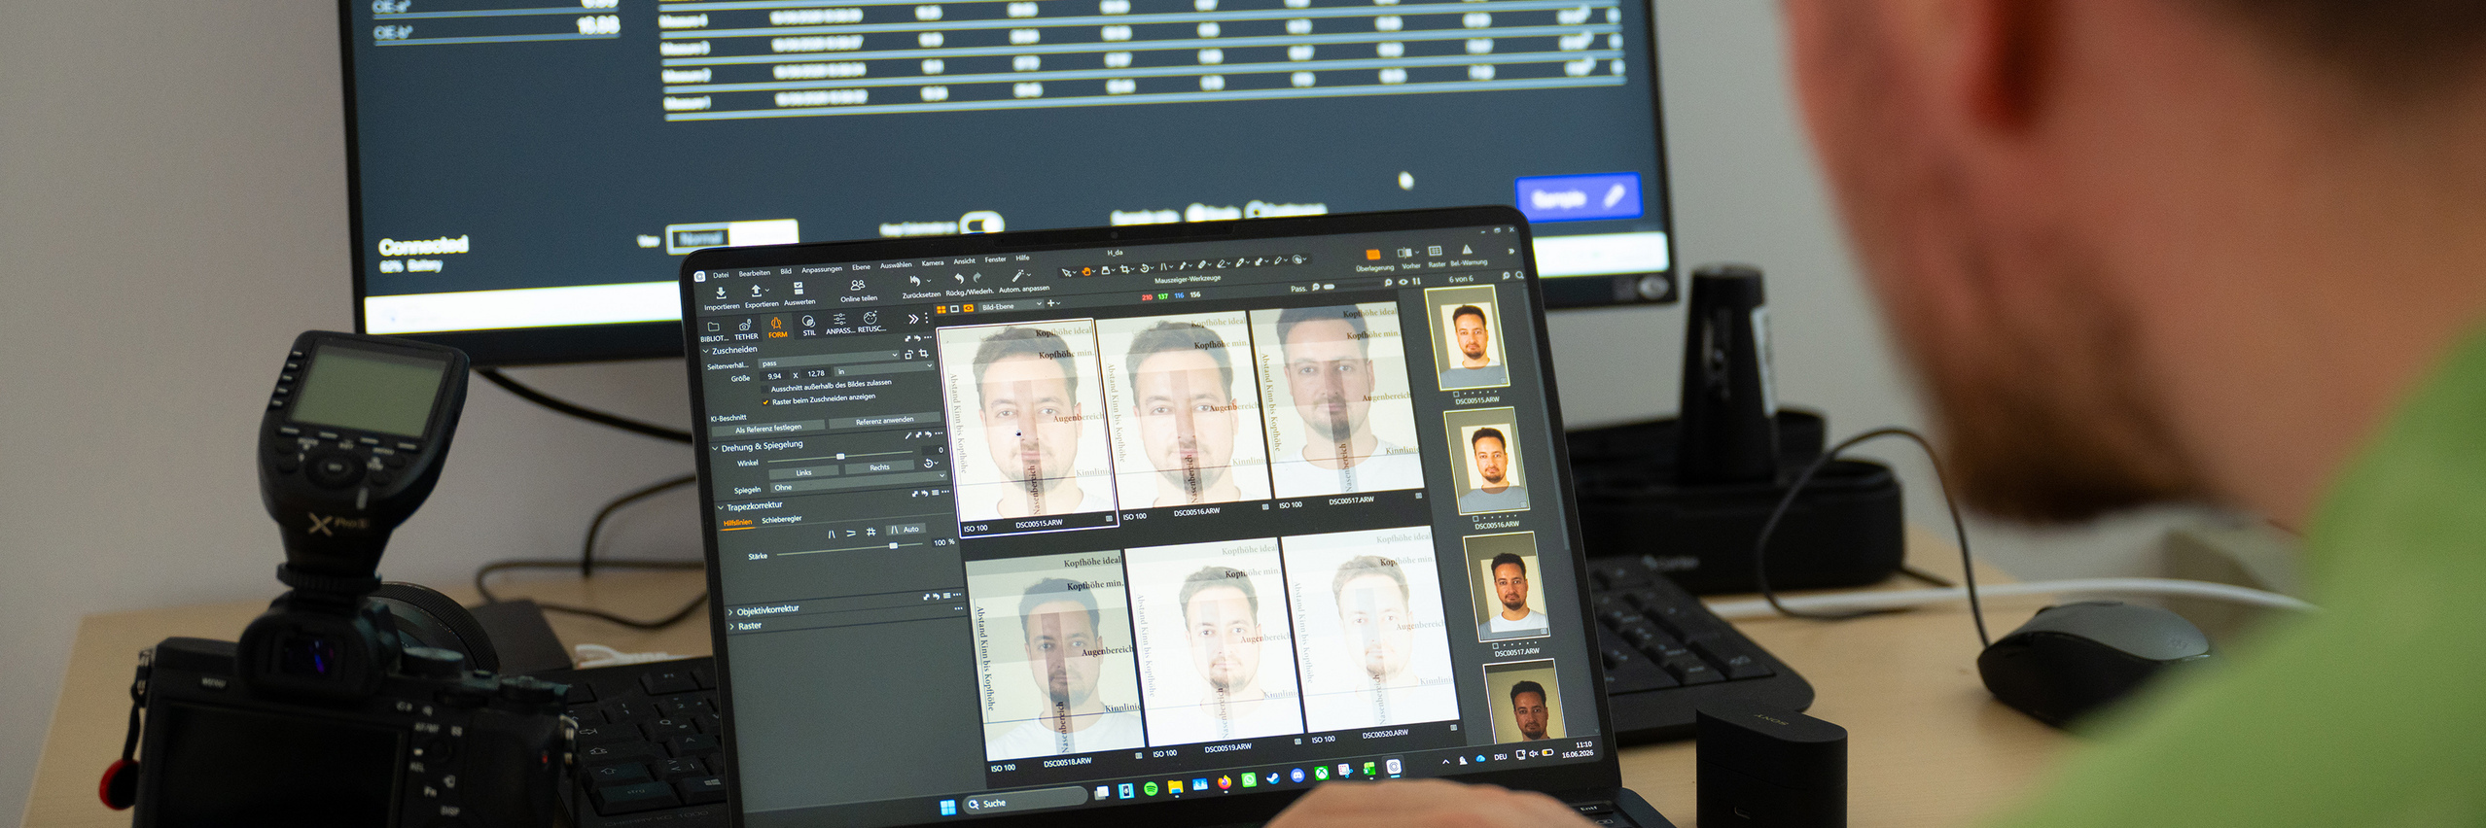Click the Bel.-Warnung exposure warning icon
Image resolution: width=2486 pixels, height=828 pixels.
(1467, 250)
